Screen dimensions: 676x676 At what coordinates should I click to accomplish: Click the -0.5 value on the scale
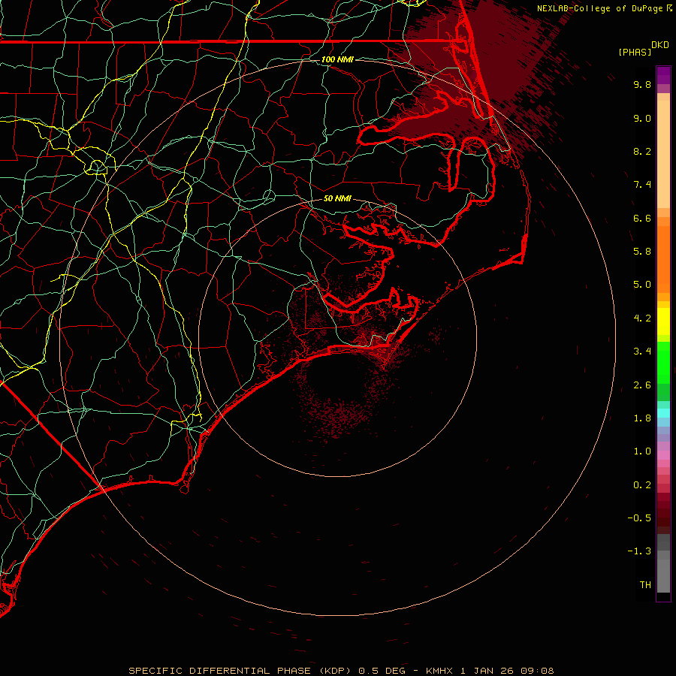[x=639, y=518]
